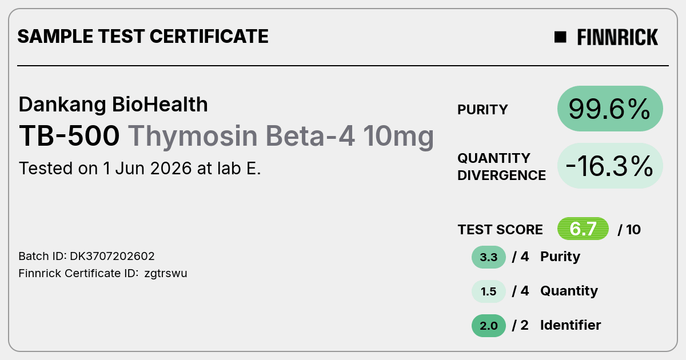Select the 99.6% purity badge
This screenshot has width=686, height=360.
pos(610,109)
